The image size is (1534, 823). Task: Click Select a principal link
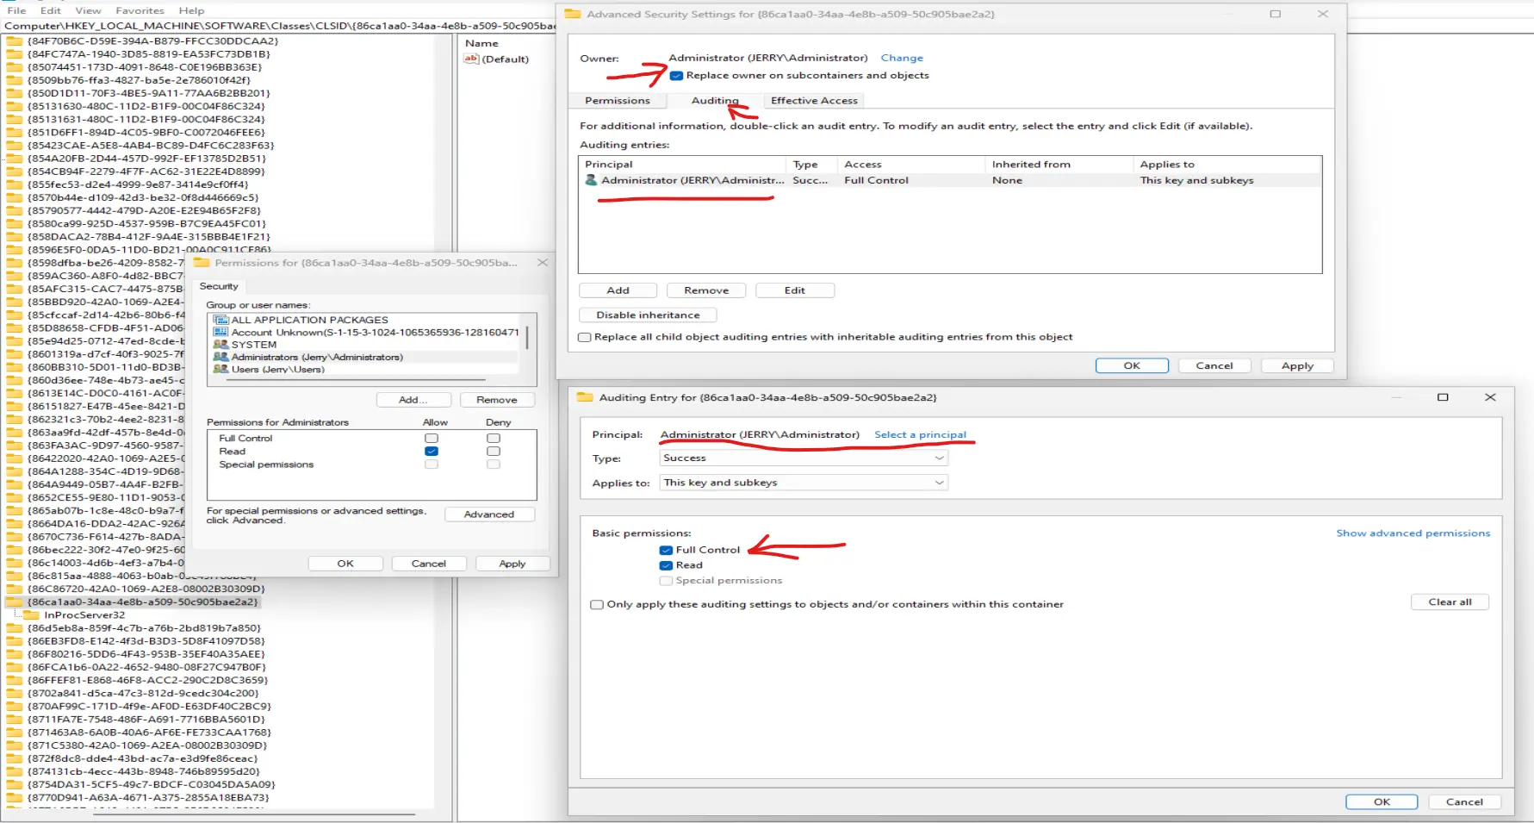[x=920, y=434]
